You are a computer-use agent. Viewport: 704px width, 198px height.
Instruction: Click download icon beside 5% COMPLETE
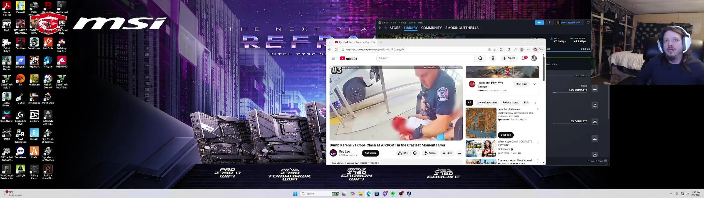click(595, 122)
